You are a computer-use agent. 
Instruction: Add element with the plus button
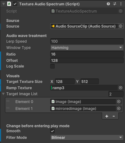[x=107, y=116]
